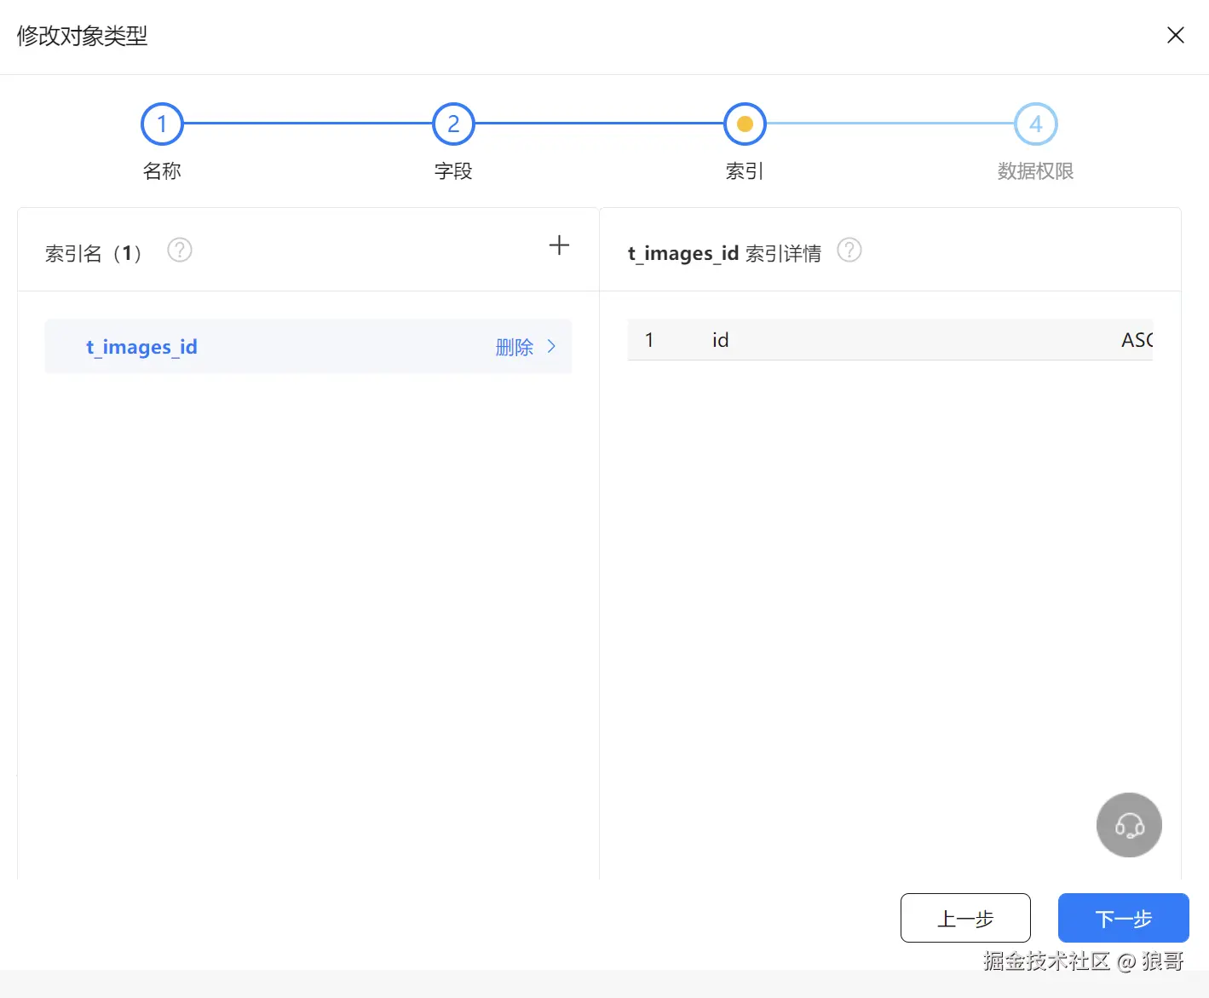Click the t_images_id 索引详情 heading
Screen dimensions: 1209x998
(x=725, y=253)
